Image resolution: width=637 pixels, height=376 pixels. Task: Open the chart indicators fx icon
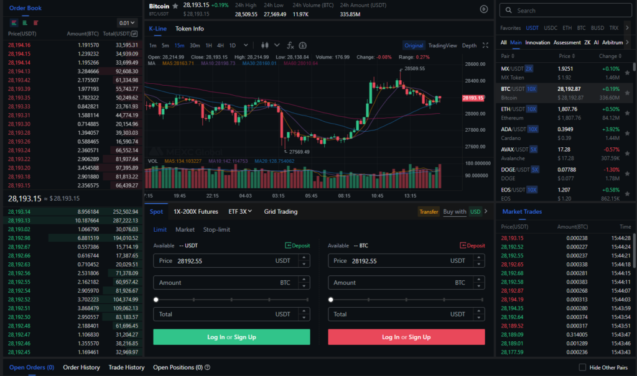click(290, 45)
